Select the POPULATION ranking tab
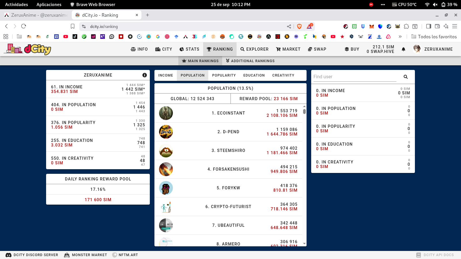 pos(192,75)
